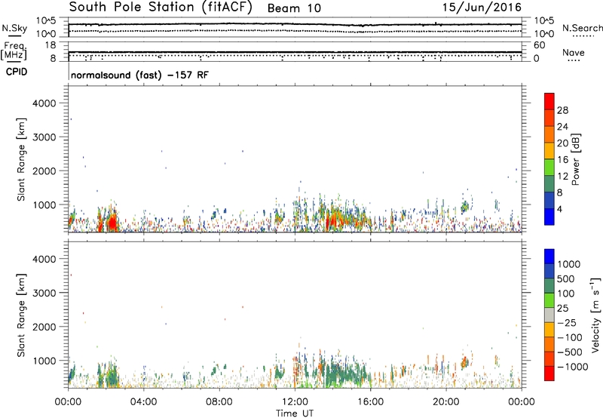Click the "4000" tick on velocity panel axis

pos(44,259)
